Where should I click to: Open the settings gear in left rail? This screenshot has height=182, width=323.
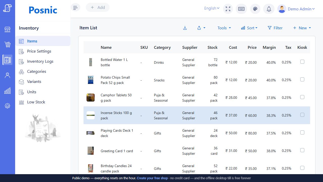pyautogui.click(x=8, y=106)
